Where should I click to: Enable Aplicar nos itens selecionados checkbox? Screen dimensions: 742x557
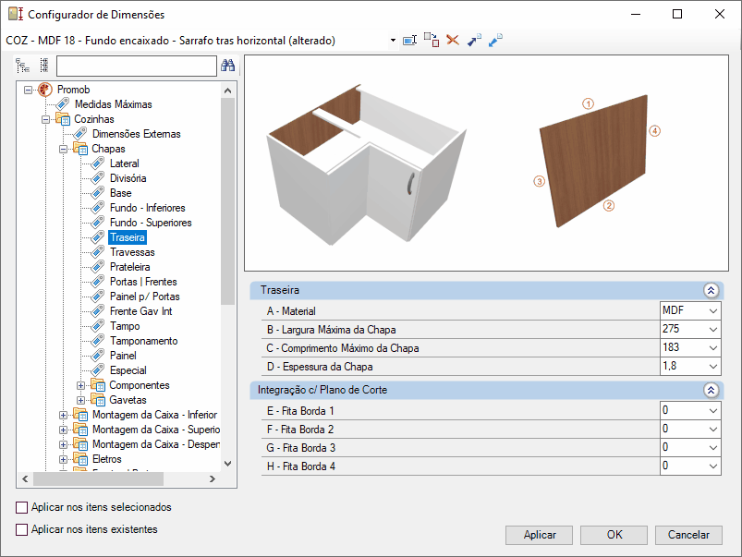[x=22, y=507]
